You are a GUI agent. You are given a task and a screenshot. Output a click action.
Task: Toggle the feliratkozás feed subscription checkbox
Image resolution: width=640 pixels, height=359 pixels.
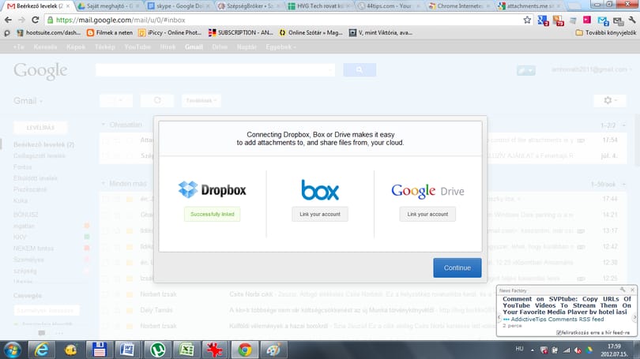coord(559,333)
